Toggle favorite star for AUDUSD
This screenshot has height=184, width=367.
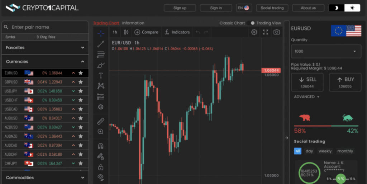pos(81,118)
